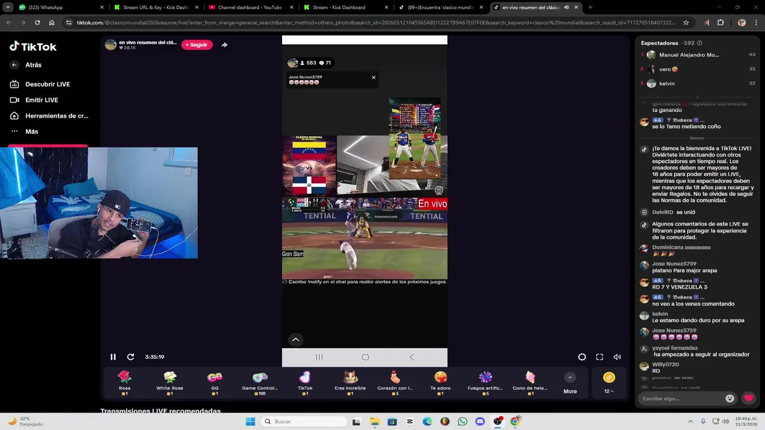Open player settings gear
Screen dimensions: 765x430
point(582,357)
